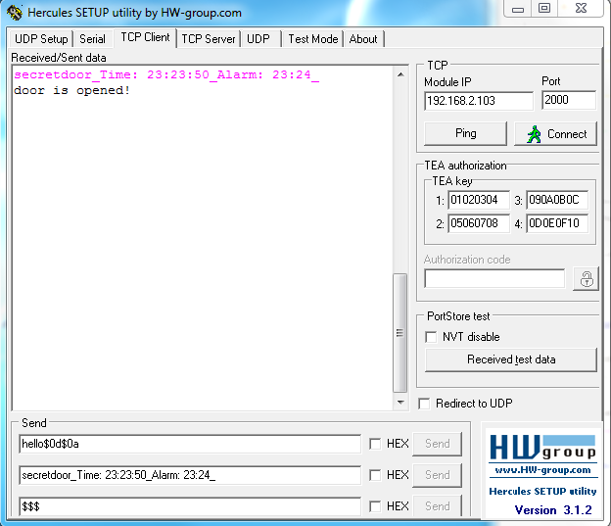Click TEA key 3 field
Viewport: 611px width, 526px height.
click(x=557, y=200)
